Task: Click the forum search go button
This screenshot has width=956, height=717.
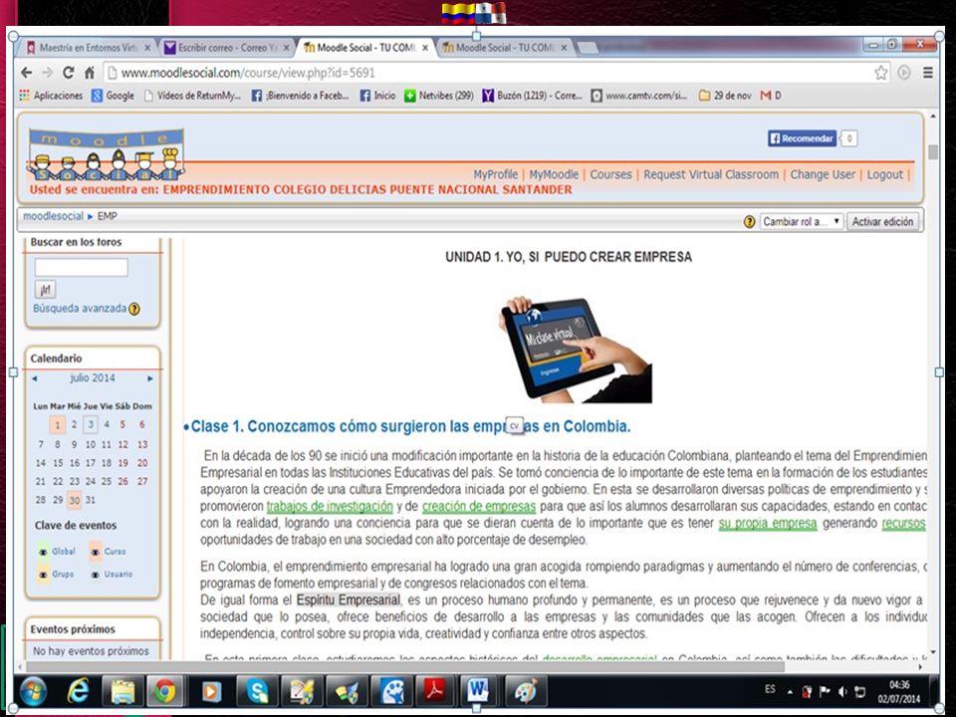Action: click(45, 289)
